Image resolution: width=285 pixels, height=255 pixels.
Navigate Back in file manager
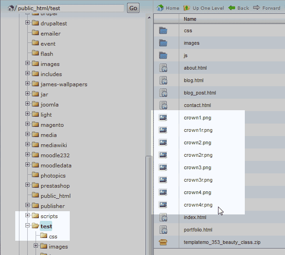point(238,8)
